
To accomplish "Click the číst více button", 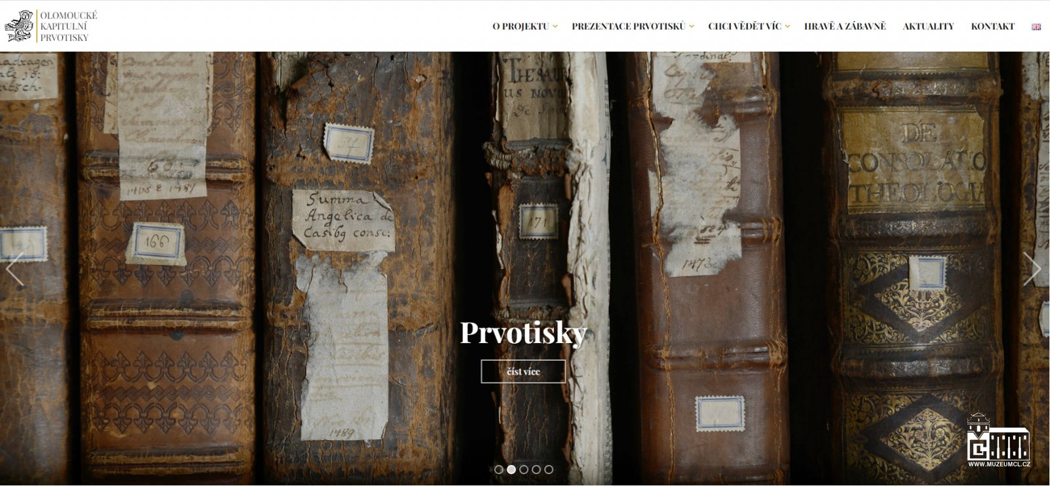I will coord(523,371).
